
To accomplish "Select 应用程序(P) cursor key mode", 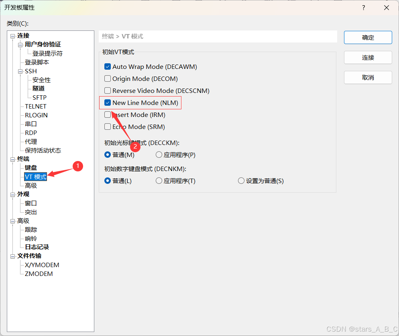I will pos(159,155).
